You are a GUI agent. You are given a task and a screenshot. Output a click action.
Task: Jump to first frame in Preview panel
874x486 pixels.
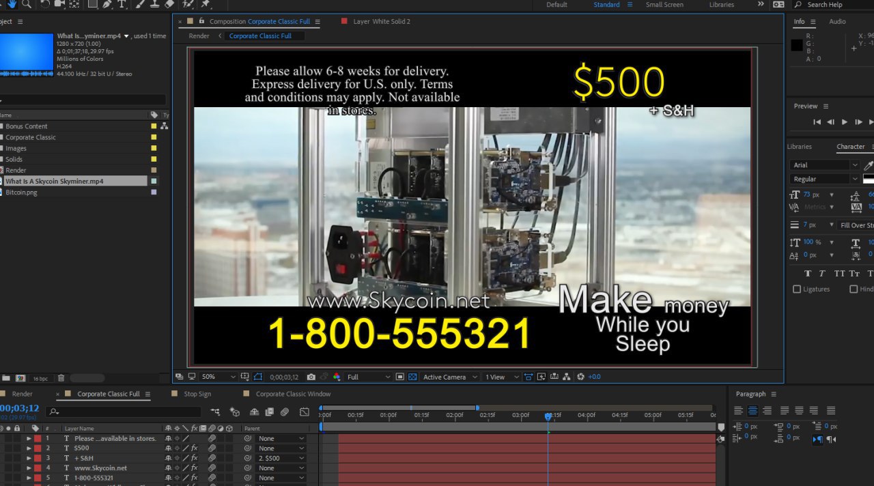pos(817,122)
